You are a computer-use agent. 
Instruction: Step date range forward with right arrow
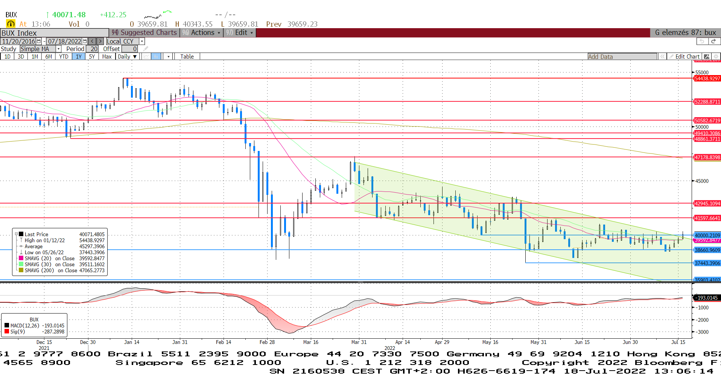[100, 41]
